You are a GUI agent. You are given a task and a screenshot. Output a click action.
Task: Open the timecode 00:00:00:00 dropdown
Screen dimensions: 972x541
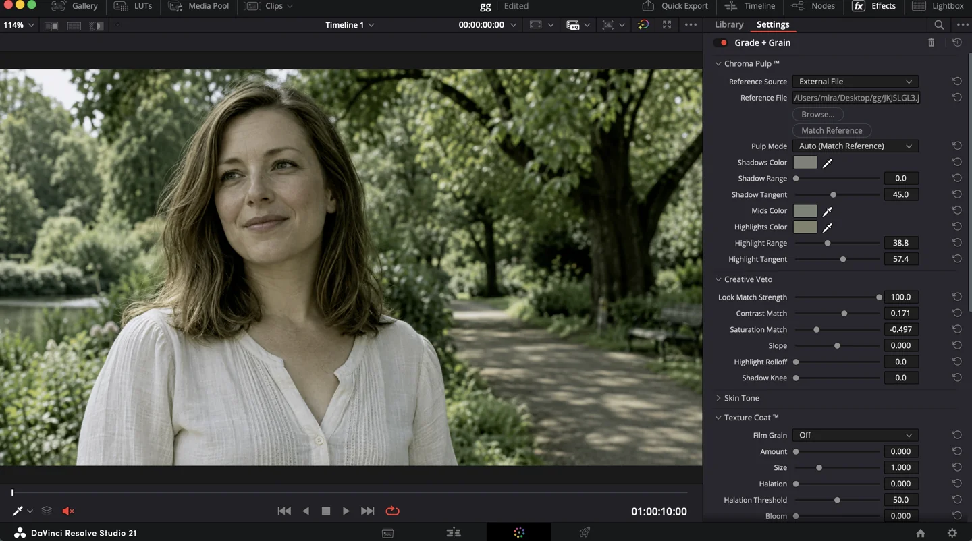point(487,25)
